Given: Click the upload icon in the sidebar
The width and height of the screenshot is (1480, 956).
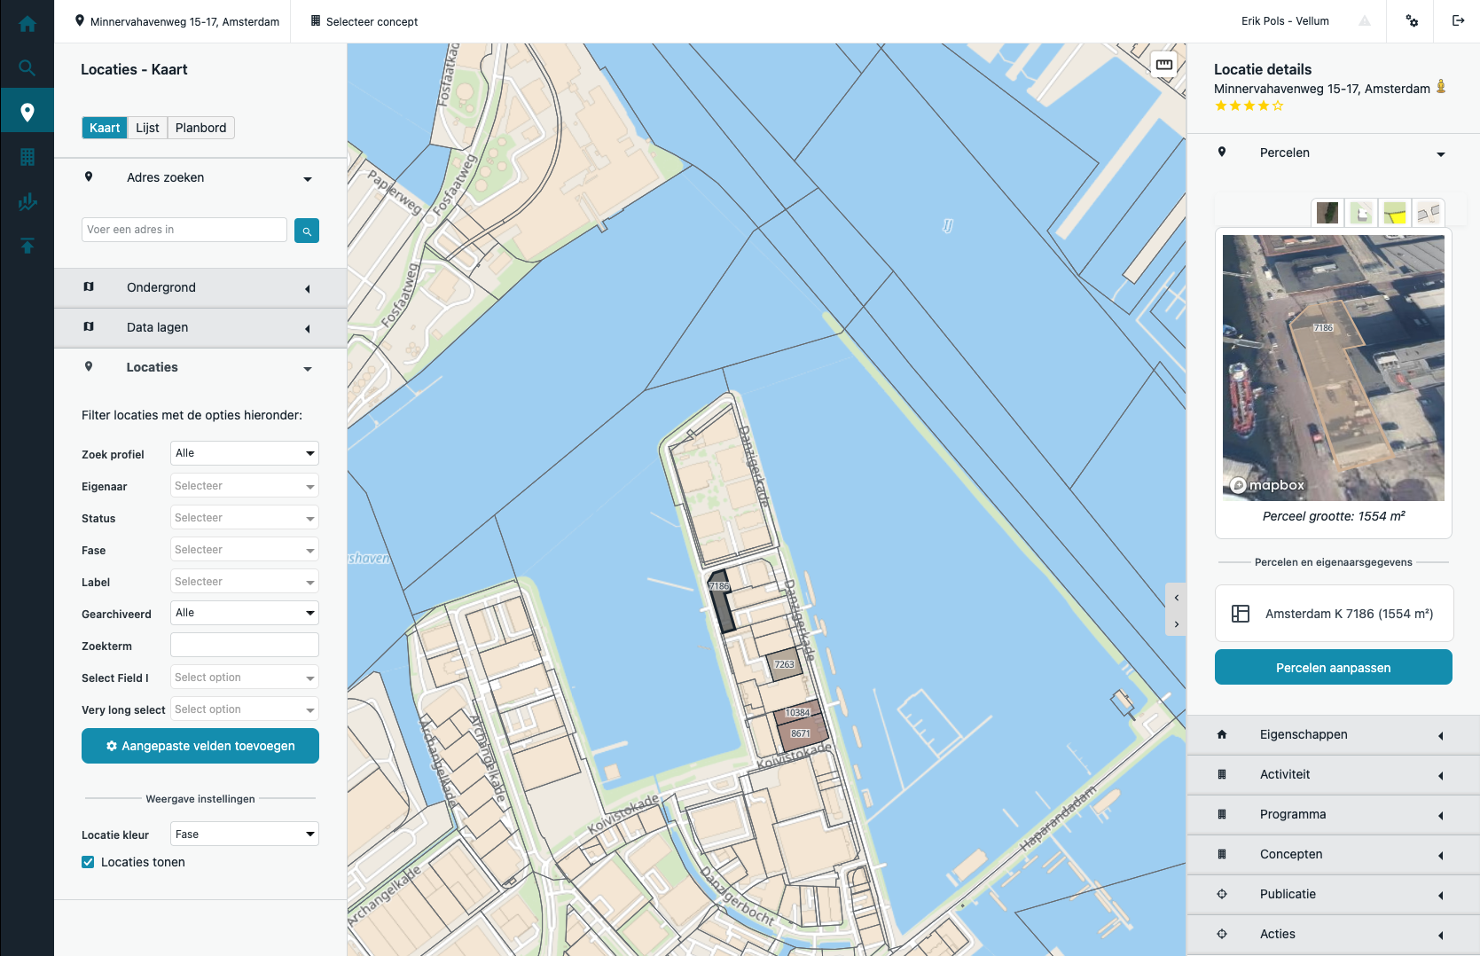Looking at the screenshot, I should click(x=27, y=245).
